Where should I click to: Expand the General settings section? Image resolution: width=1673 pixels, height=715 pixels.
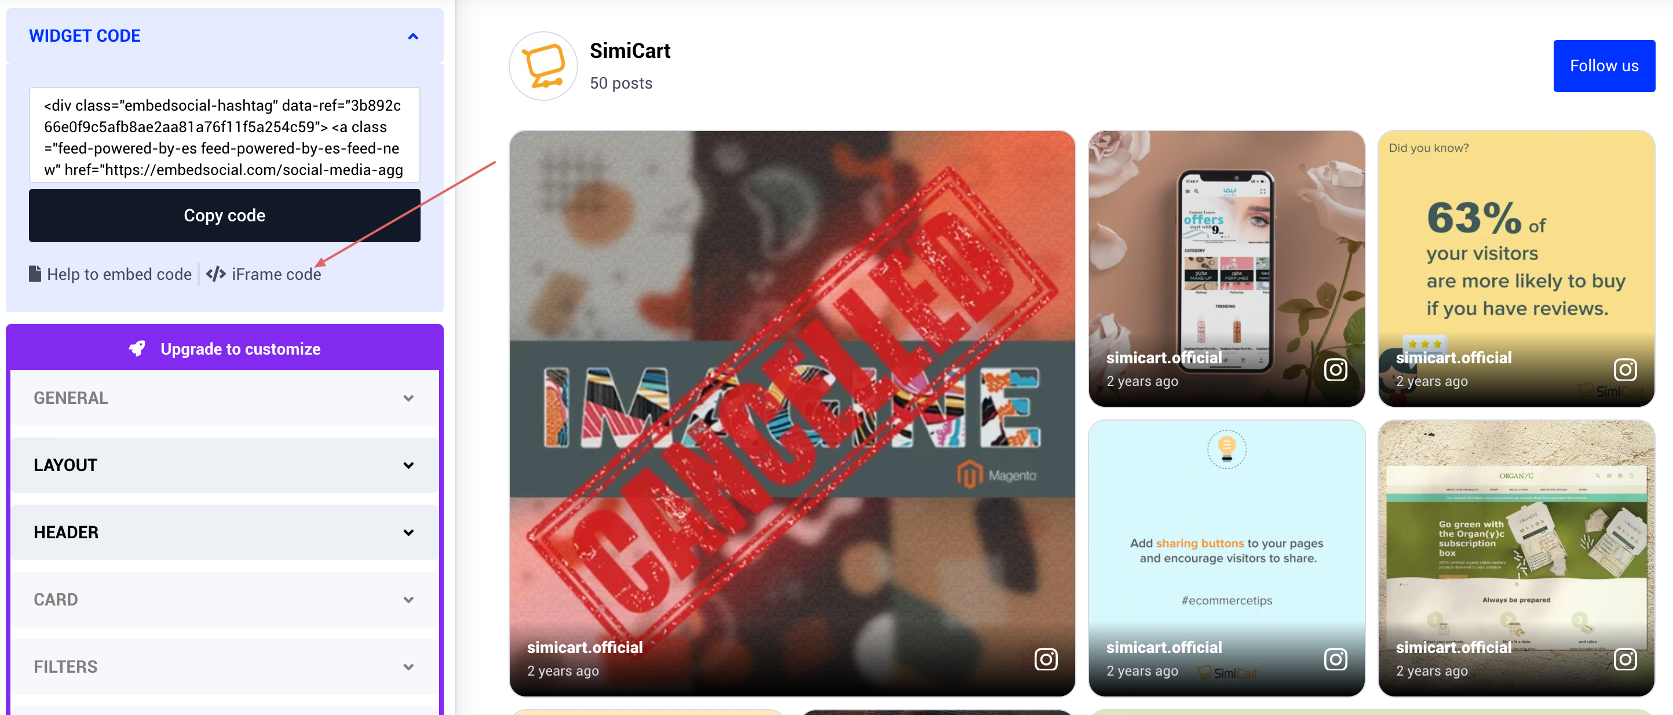225,398
